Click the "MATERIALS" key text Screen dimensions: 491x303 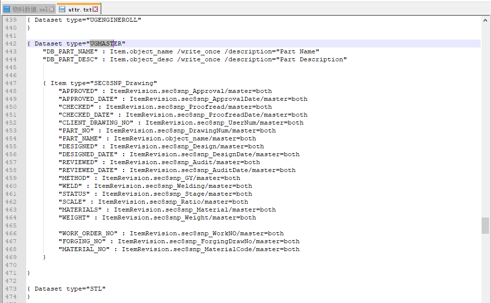click(80, 210)
